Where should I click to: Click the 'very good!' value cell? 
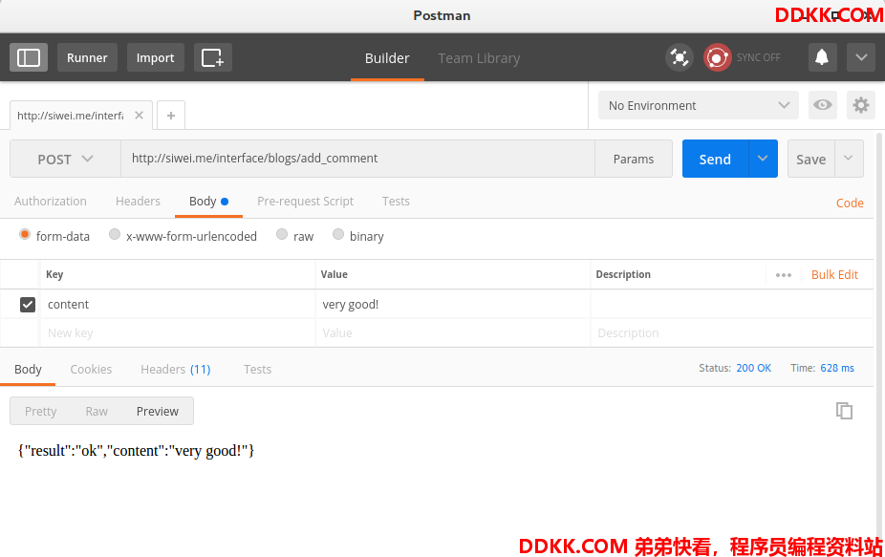coord(453,305)
